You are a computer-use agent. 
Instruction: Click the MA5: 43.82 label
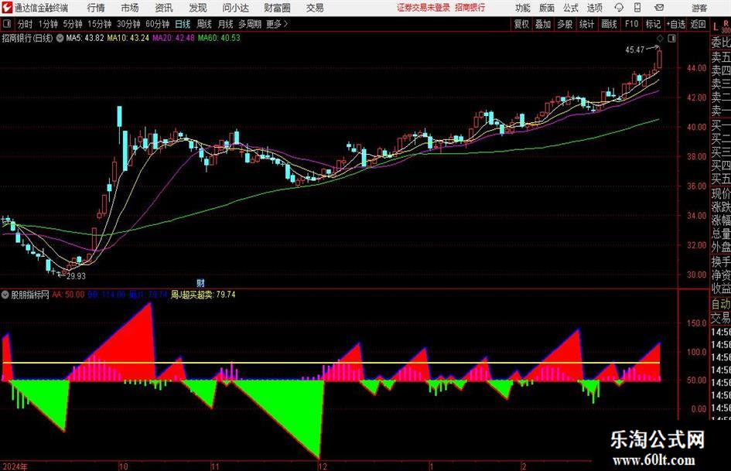pos(84,38)
